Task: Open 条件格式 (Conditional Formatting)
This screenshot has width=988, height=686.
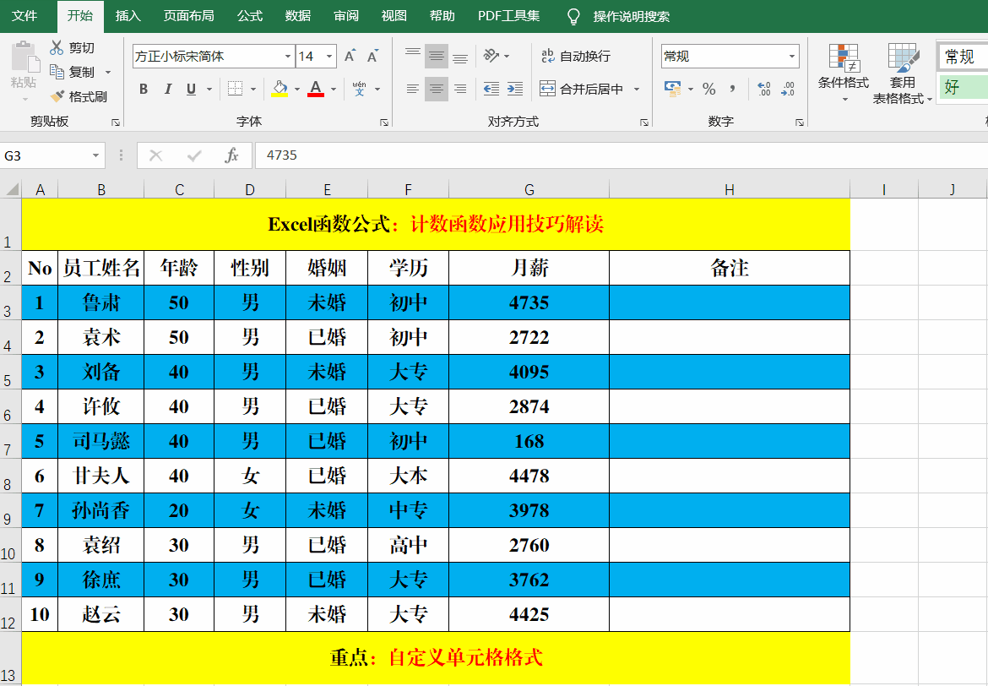Action: tap(844, 73)
